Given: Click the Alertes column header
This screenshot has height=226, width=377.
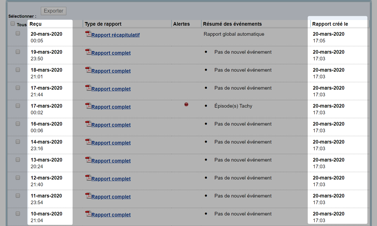Looking at the screenshot, I should pos(181,24).
